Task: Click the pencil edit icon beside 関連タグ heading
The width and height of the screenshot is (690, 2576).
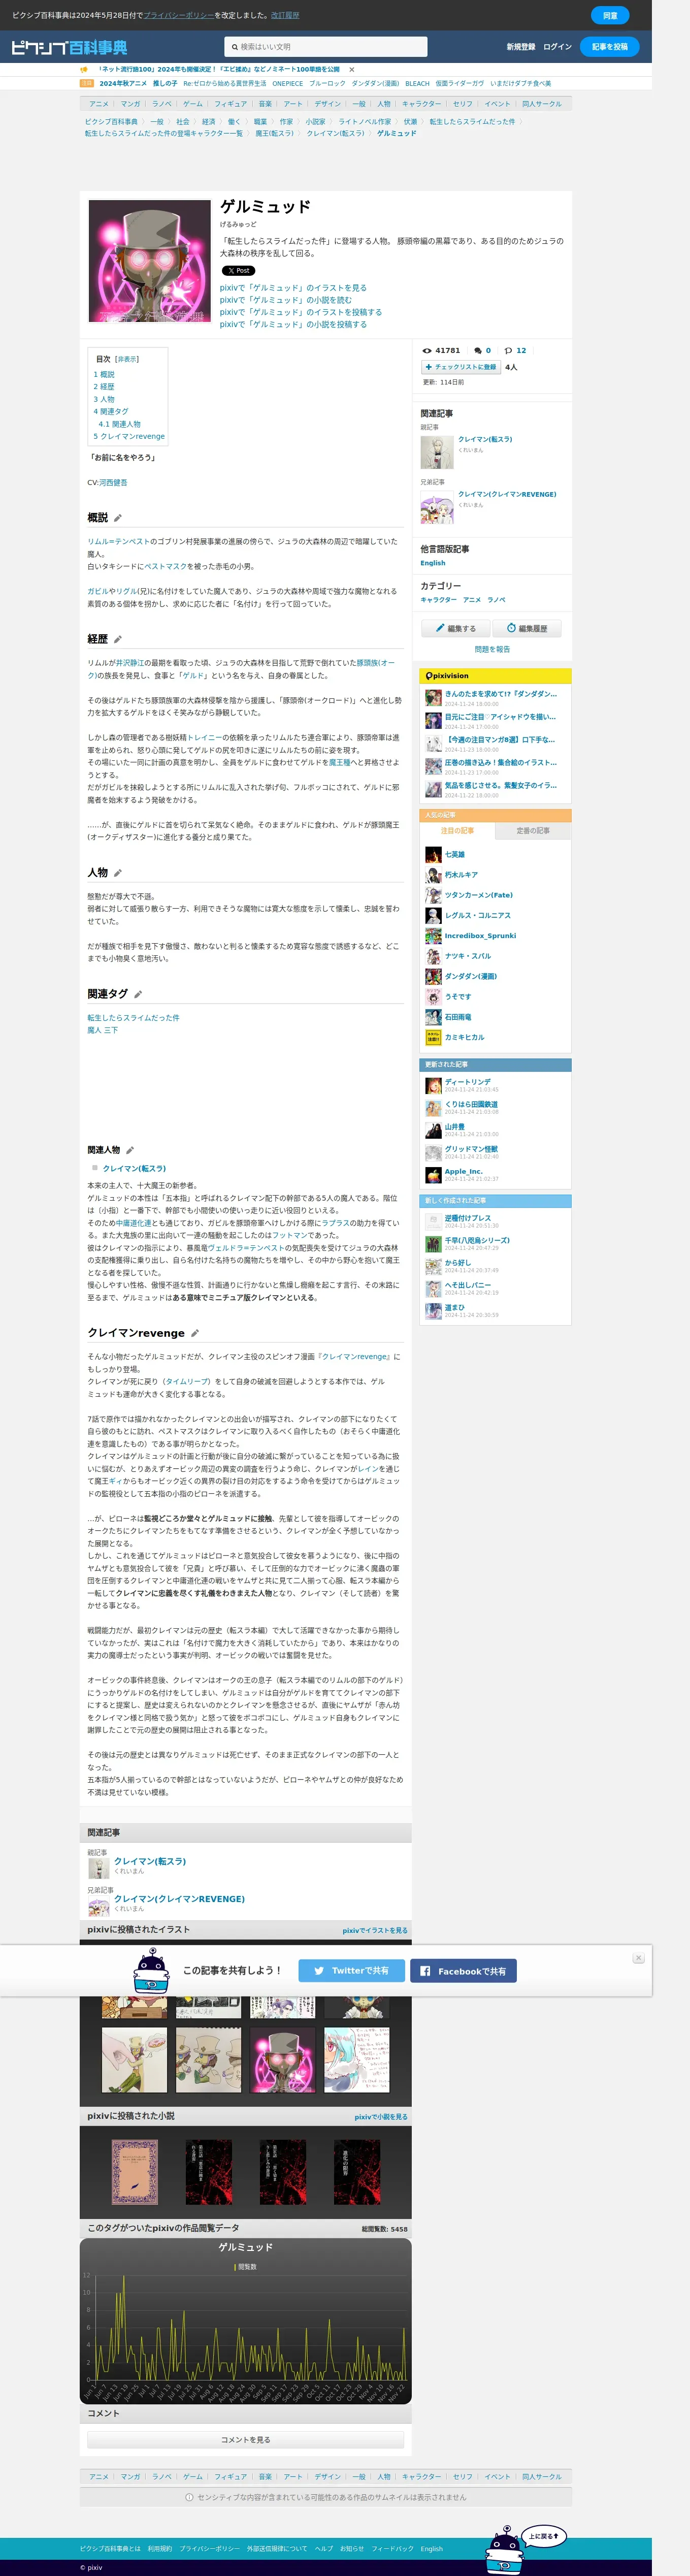Action: pyautogui.click(x=138, y=994)
